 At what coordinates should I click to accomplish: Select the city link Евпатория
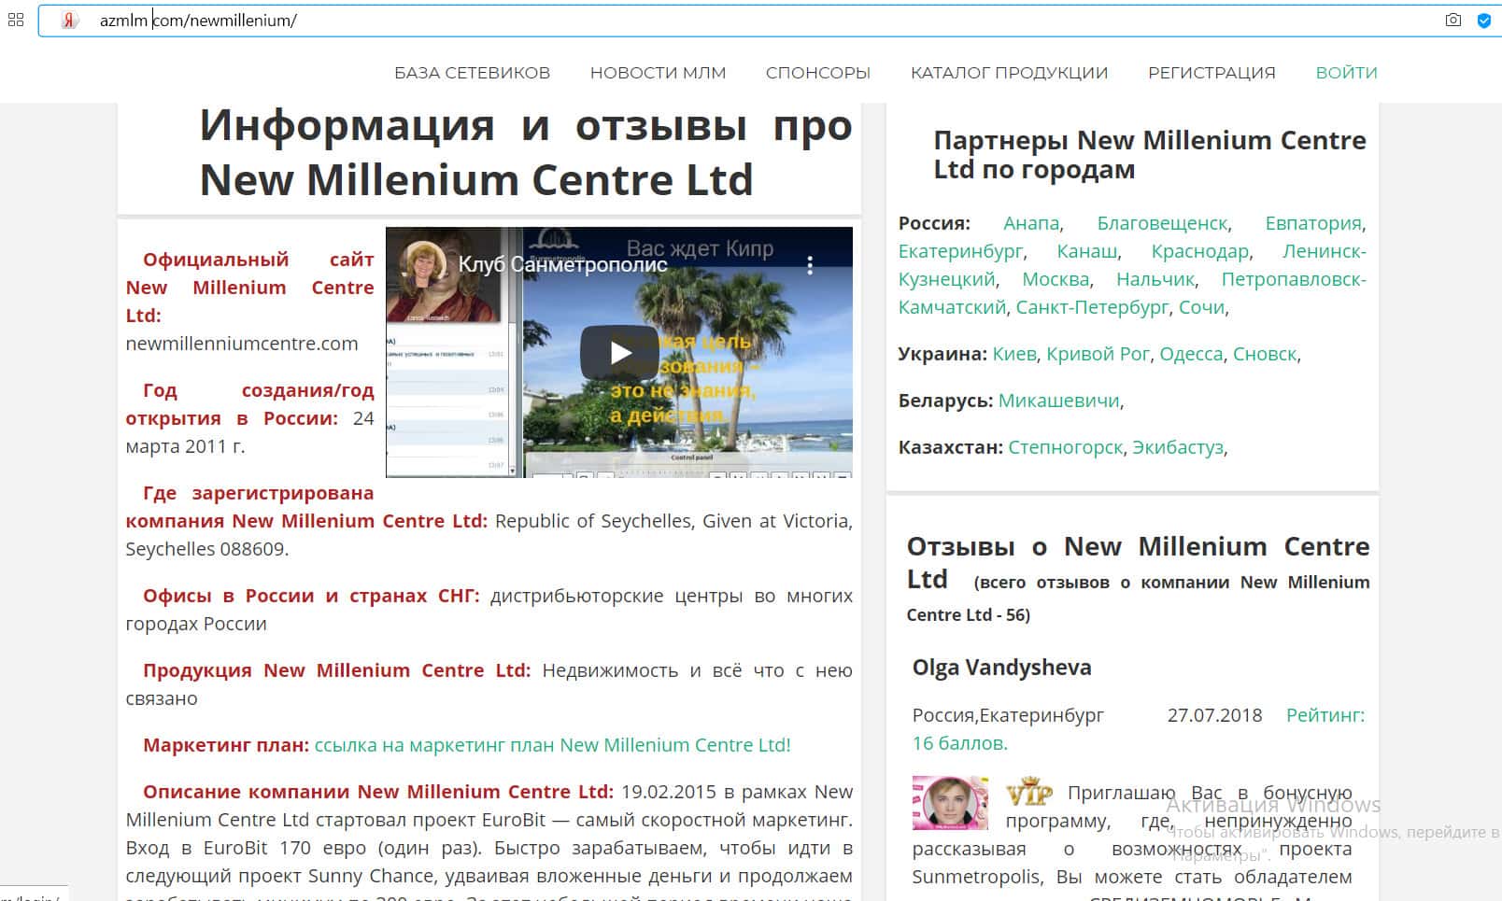click(x=1313, y=223)
